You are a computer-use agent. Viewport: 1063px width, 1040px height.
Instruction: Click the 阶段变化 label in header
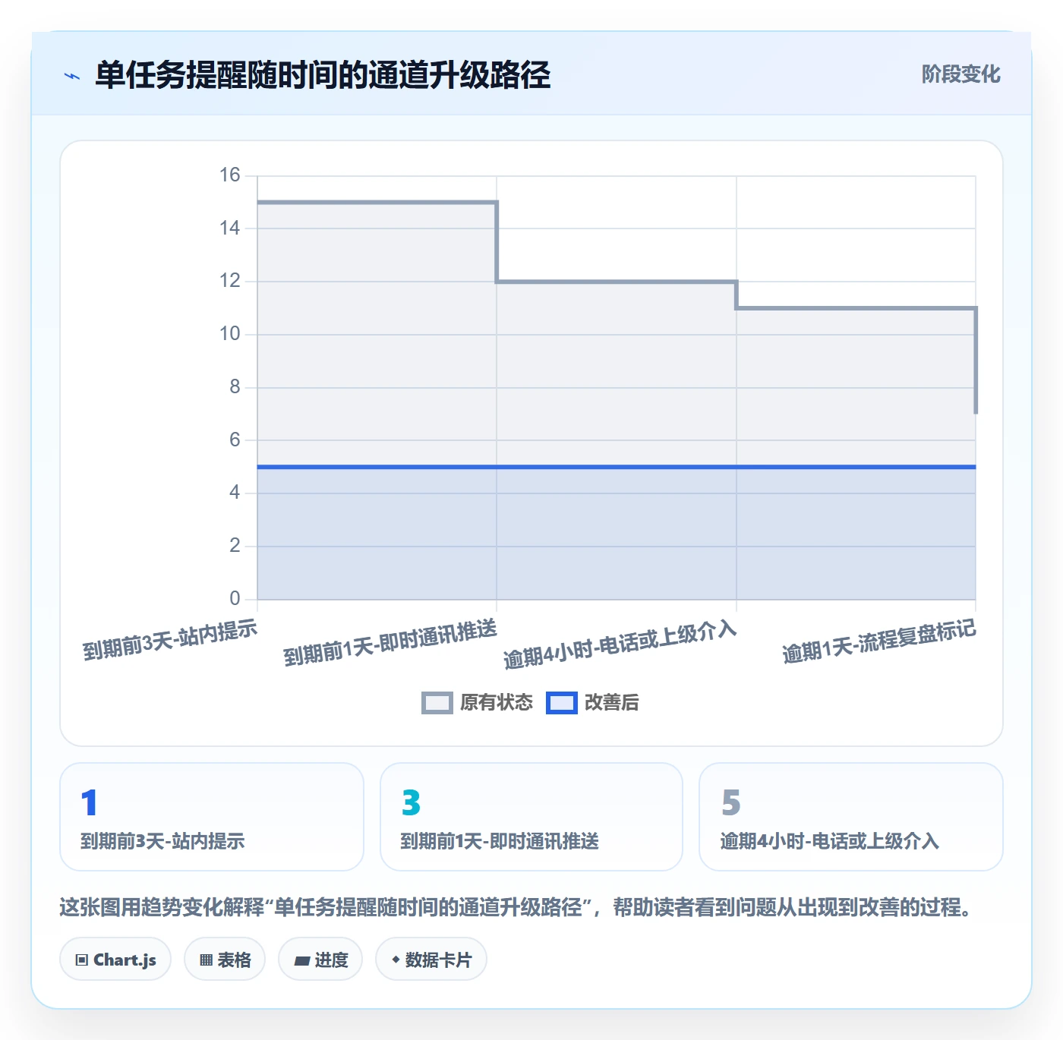click(x=960, y=74)
